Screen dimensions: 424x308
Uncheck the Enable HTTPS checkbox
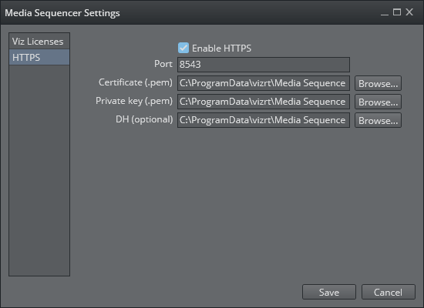click(183, 48)
